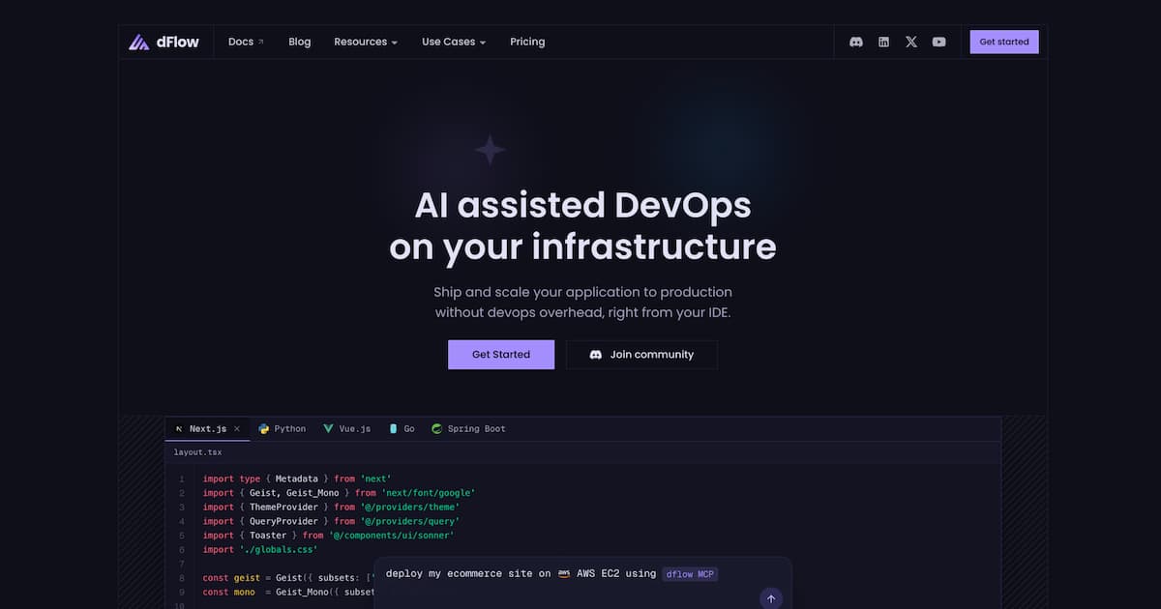Switch to the Vue.js code tab
Screen dimensions: 1161x609
tap(347, 429)
